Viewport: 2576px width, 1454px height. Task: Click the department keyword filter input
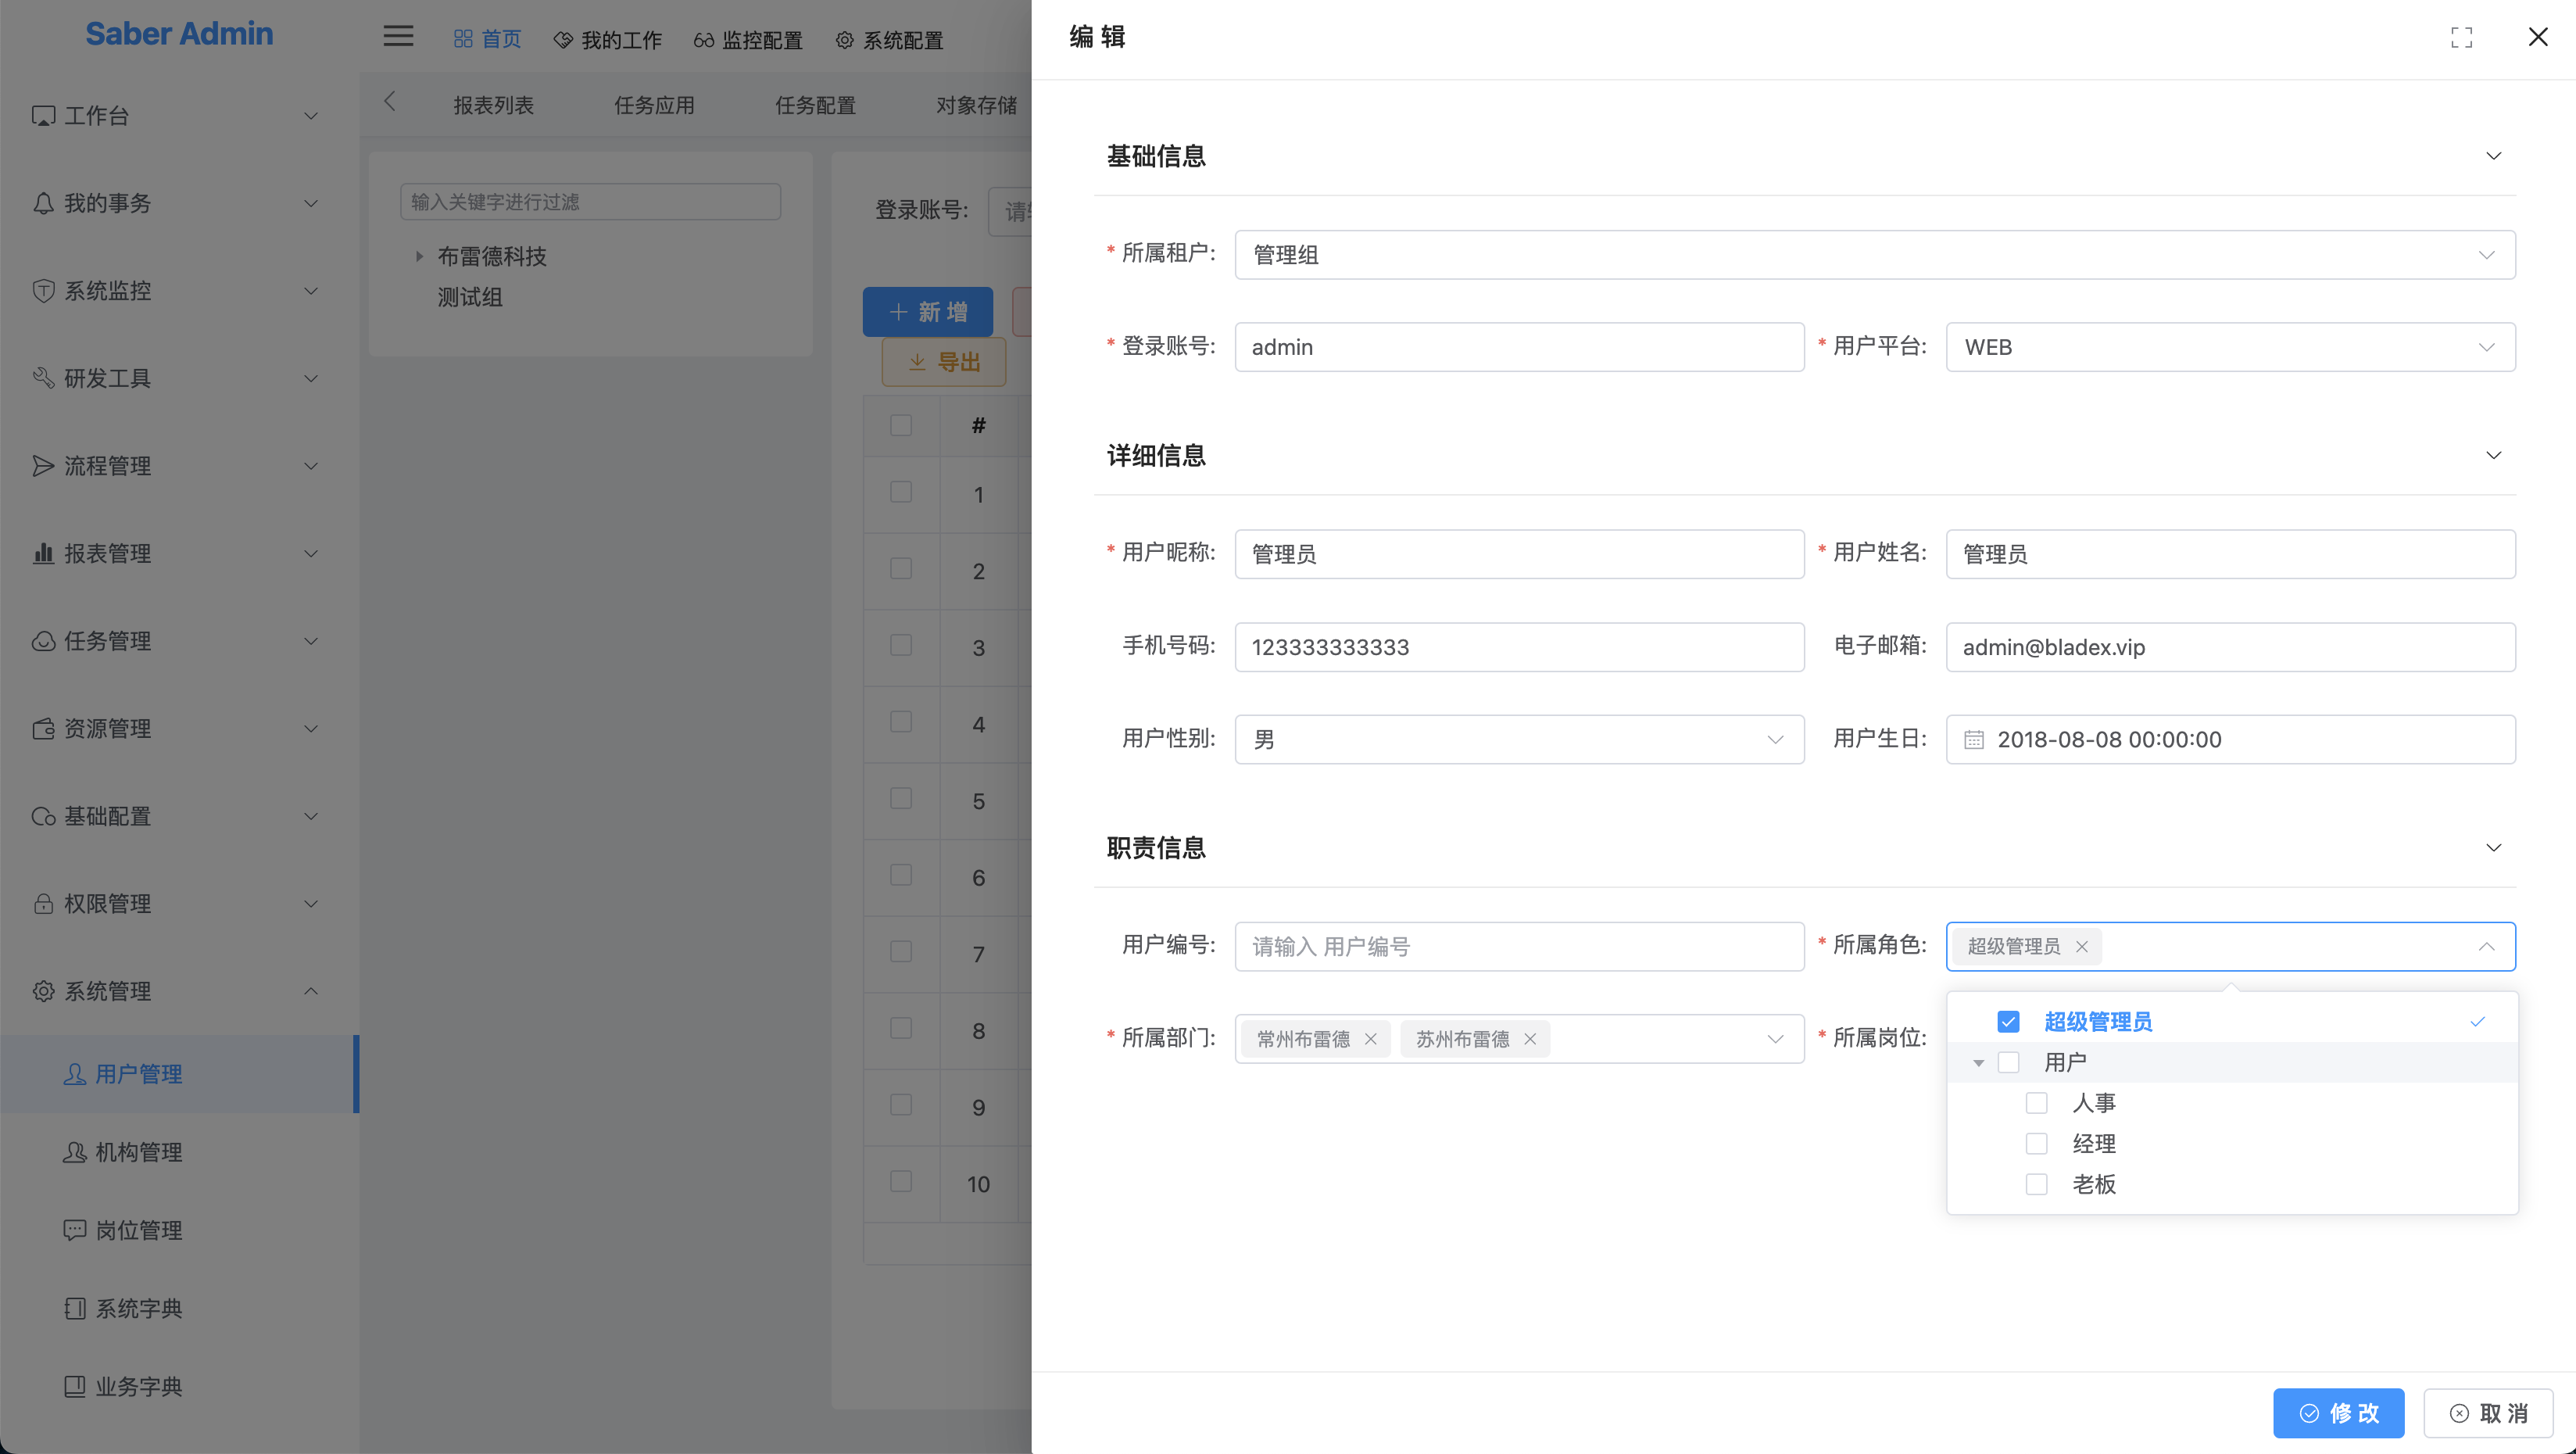tap(590, 202)
